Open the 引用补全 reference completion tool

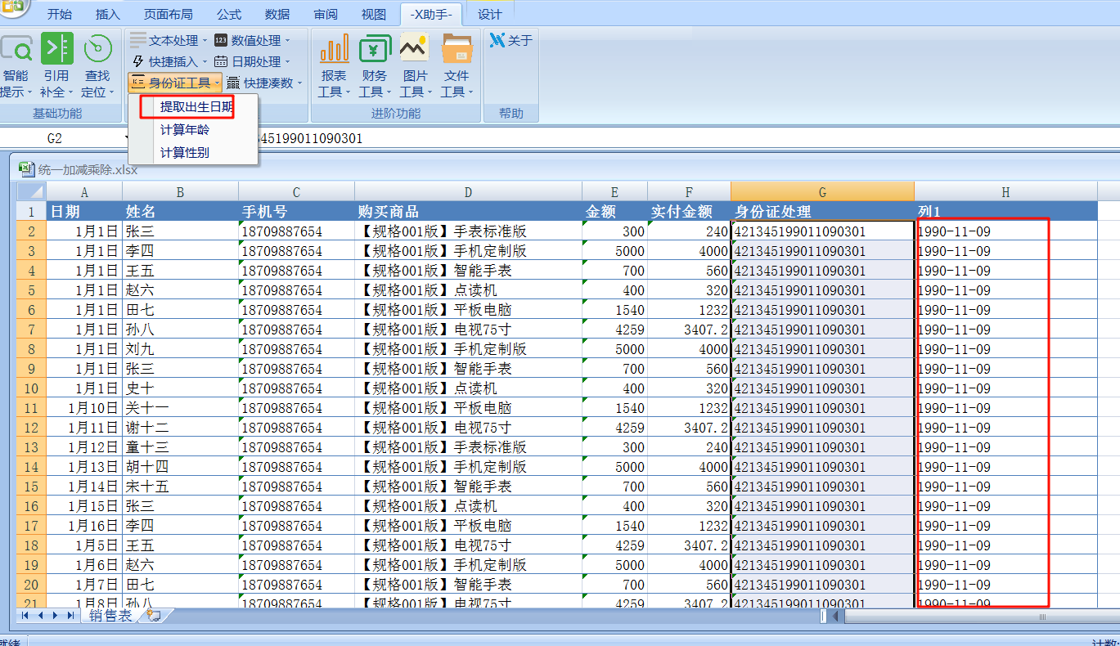point(56,65)
